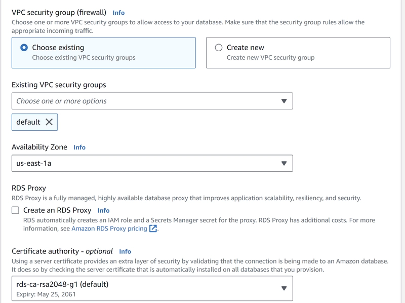
Task: Click the Choose existing VPC security groups tile
Action: click(x=104, y=53)
